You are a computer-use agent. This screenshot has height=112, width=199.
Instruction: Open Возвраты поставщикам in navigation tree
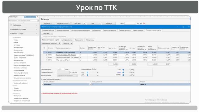[x=21, y=98]
